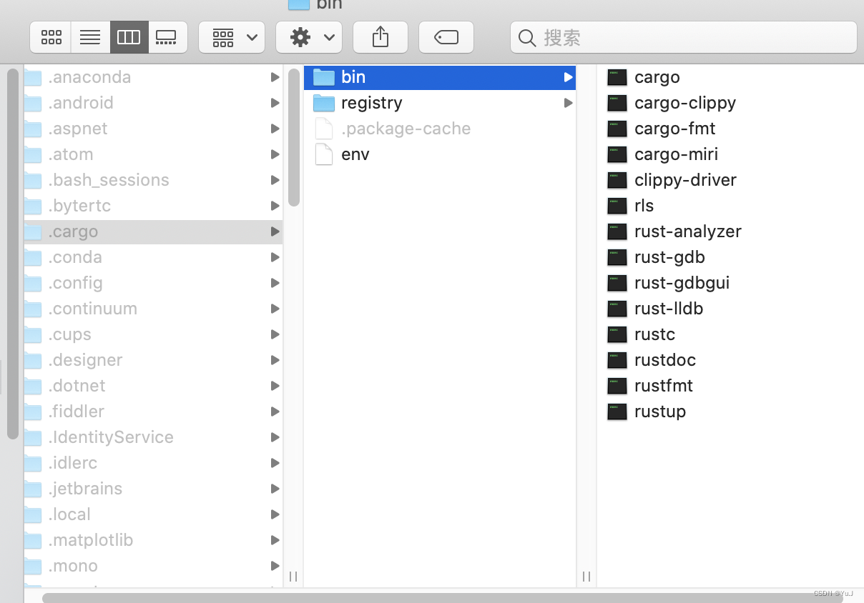Image resolution: width=864 pixels, height=603 pixels.
Task: Click the .package-cache file icon
Action: pos(324,129)
